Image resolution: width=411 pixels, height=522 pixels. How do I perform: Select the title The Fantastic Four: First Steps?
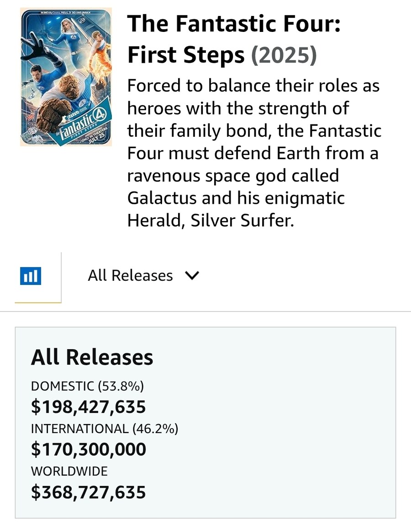(x=234, y=39)
